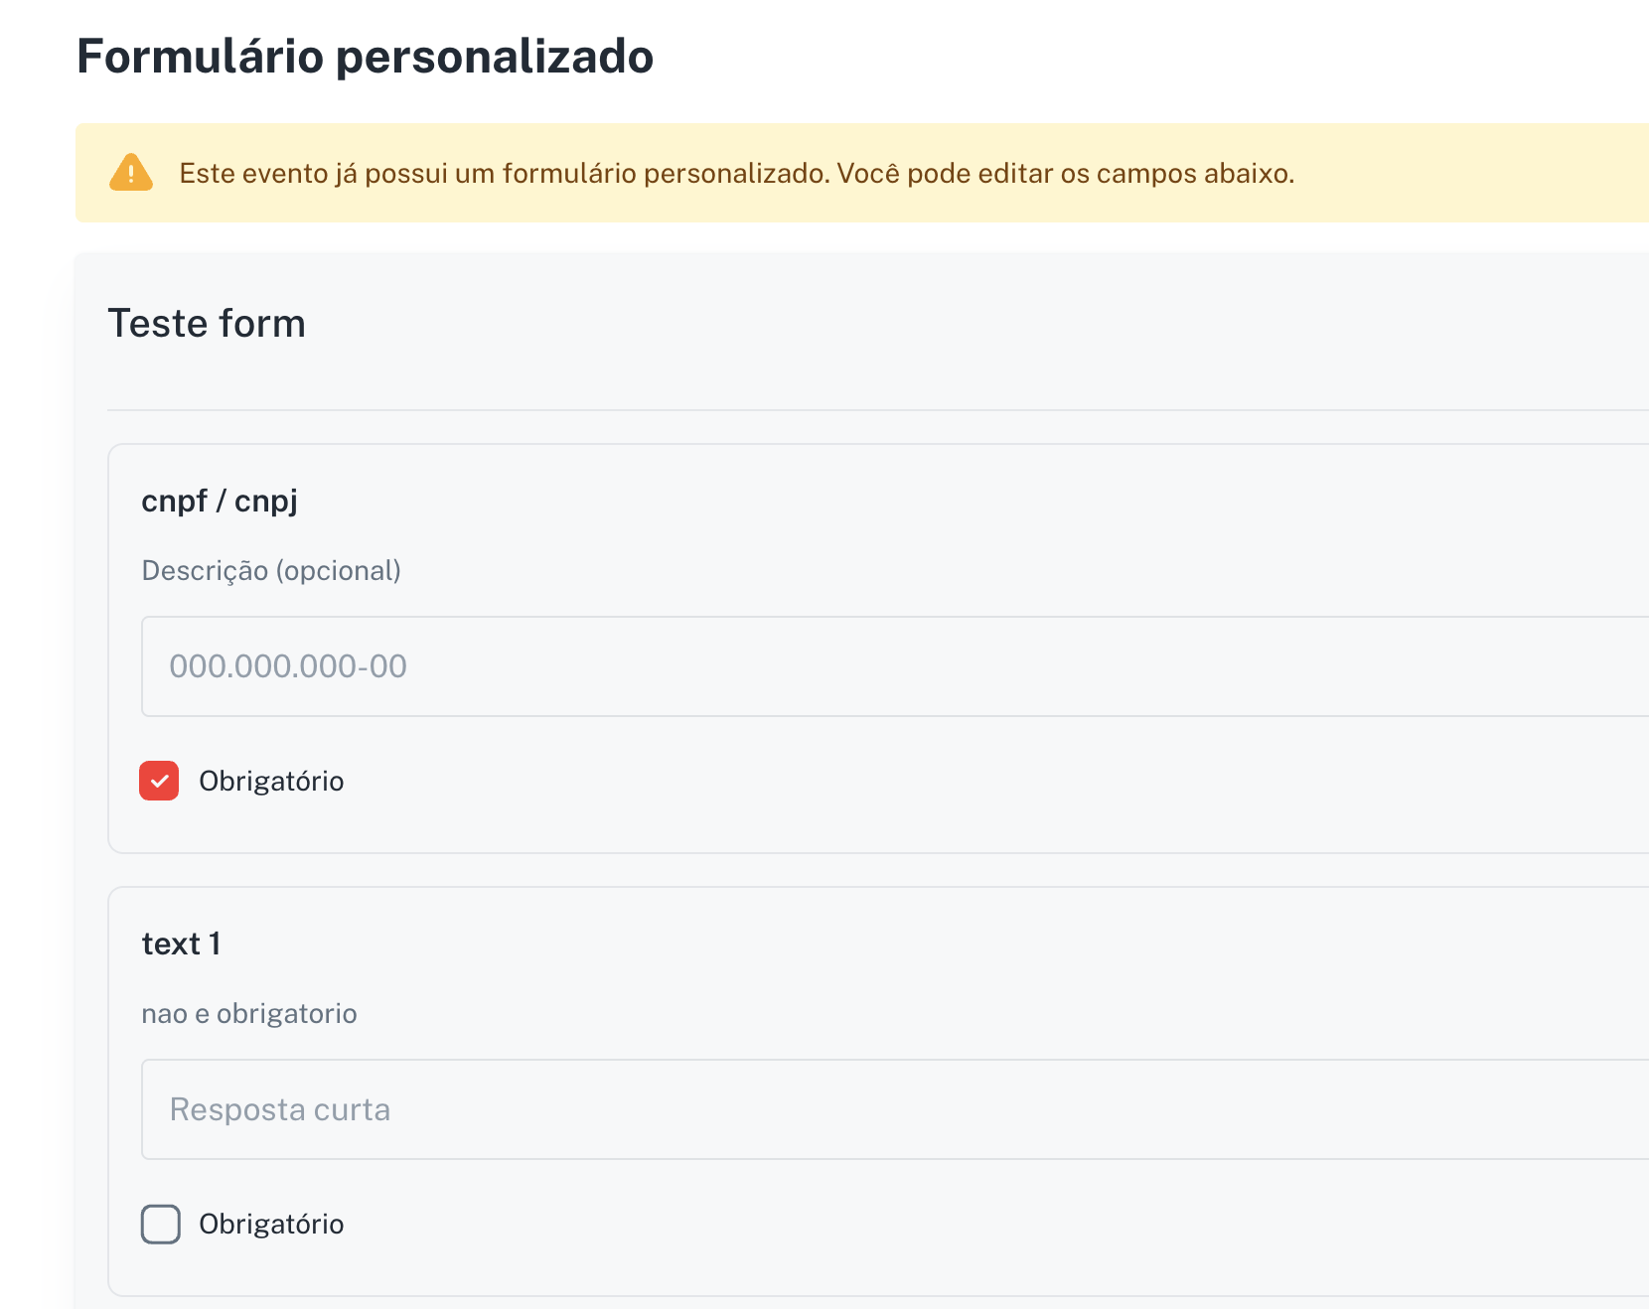This screenshot has height=1309, width=1649.
Task: Select the text 1 field title
Action: [x=182, y=943]
